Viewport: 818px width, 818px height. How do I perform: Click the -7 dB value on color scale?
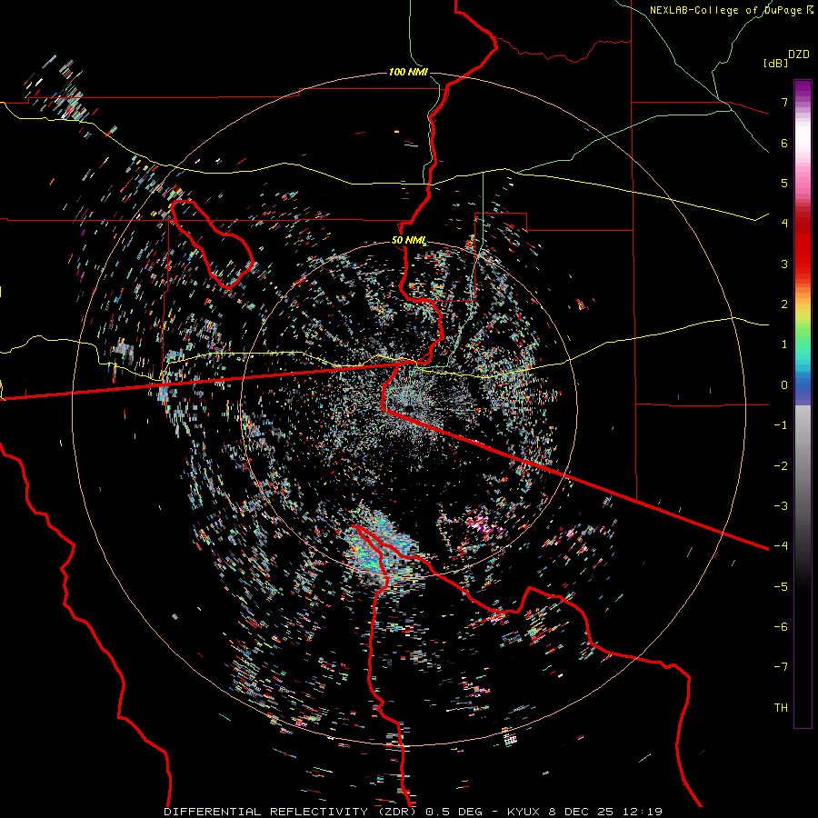pyautogui.click(x=781, y=667)
